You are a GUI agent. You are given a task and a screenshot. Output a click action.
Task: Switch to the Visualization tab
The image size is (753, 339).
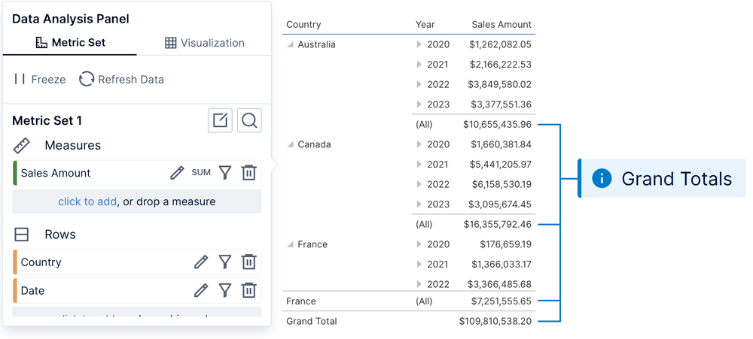(x=205, y=43)
